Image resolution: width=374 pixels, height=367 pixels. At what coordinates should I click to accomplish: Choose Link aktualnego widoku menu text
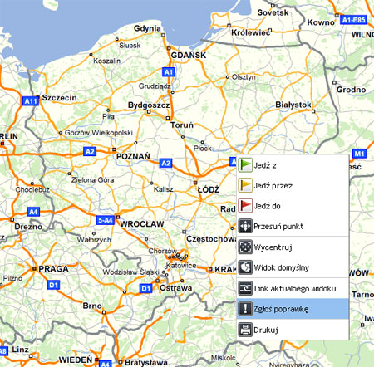pyautogui.click(x=295, y=289)
